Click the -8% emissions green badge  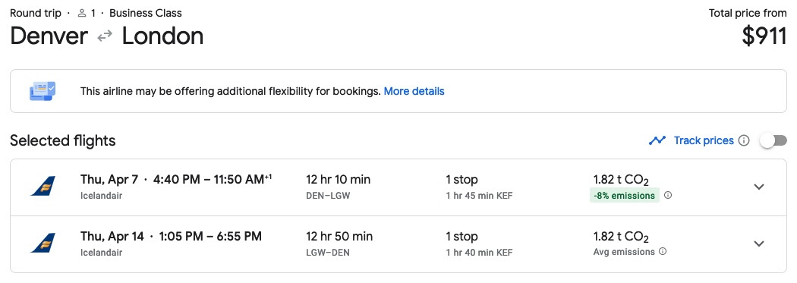625,196
